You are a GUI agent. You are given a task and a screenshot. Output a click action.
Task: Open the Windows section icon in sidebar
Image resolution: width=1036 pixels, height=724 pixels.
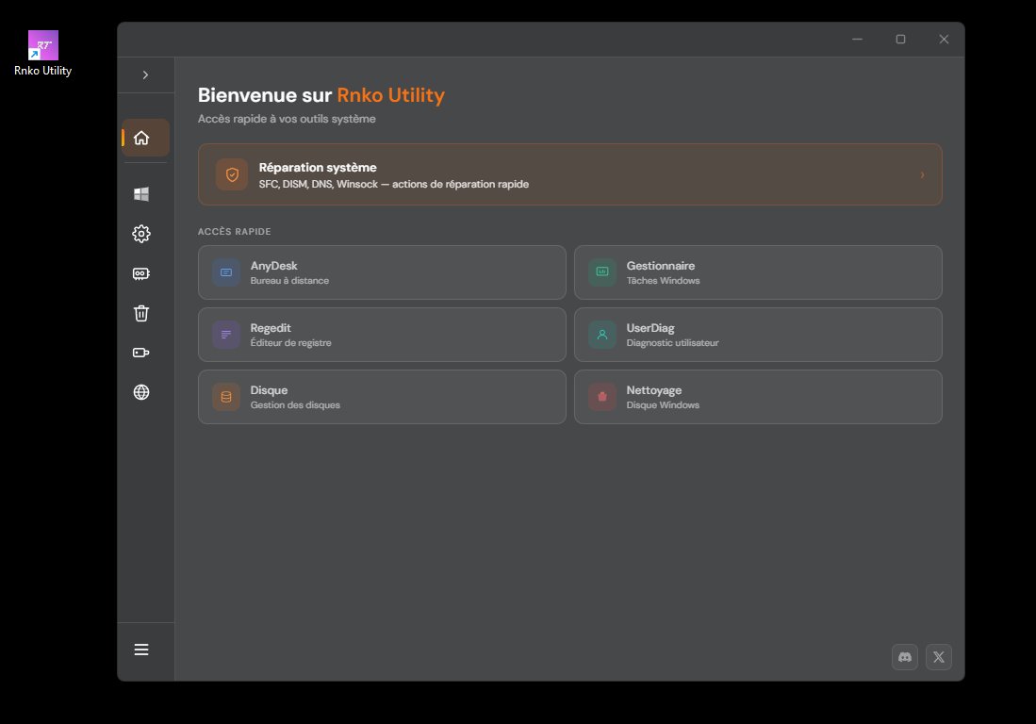tap(141, 193)
